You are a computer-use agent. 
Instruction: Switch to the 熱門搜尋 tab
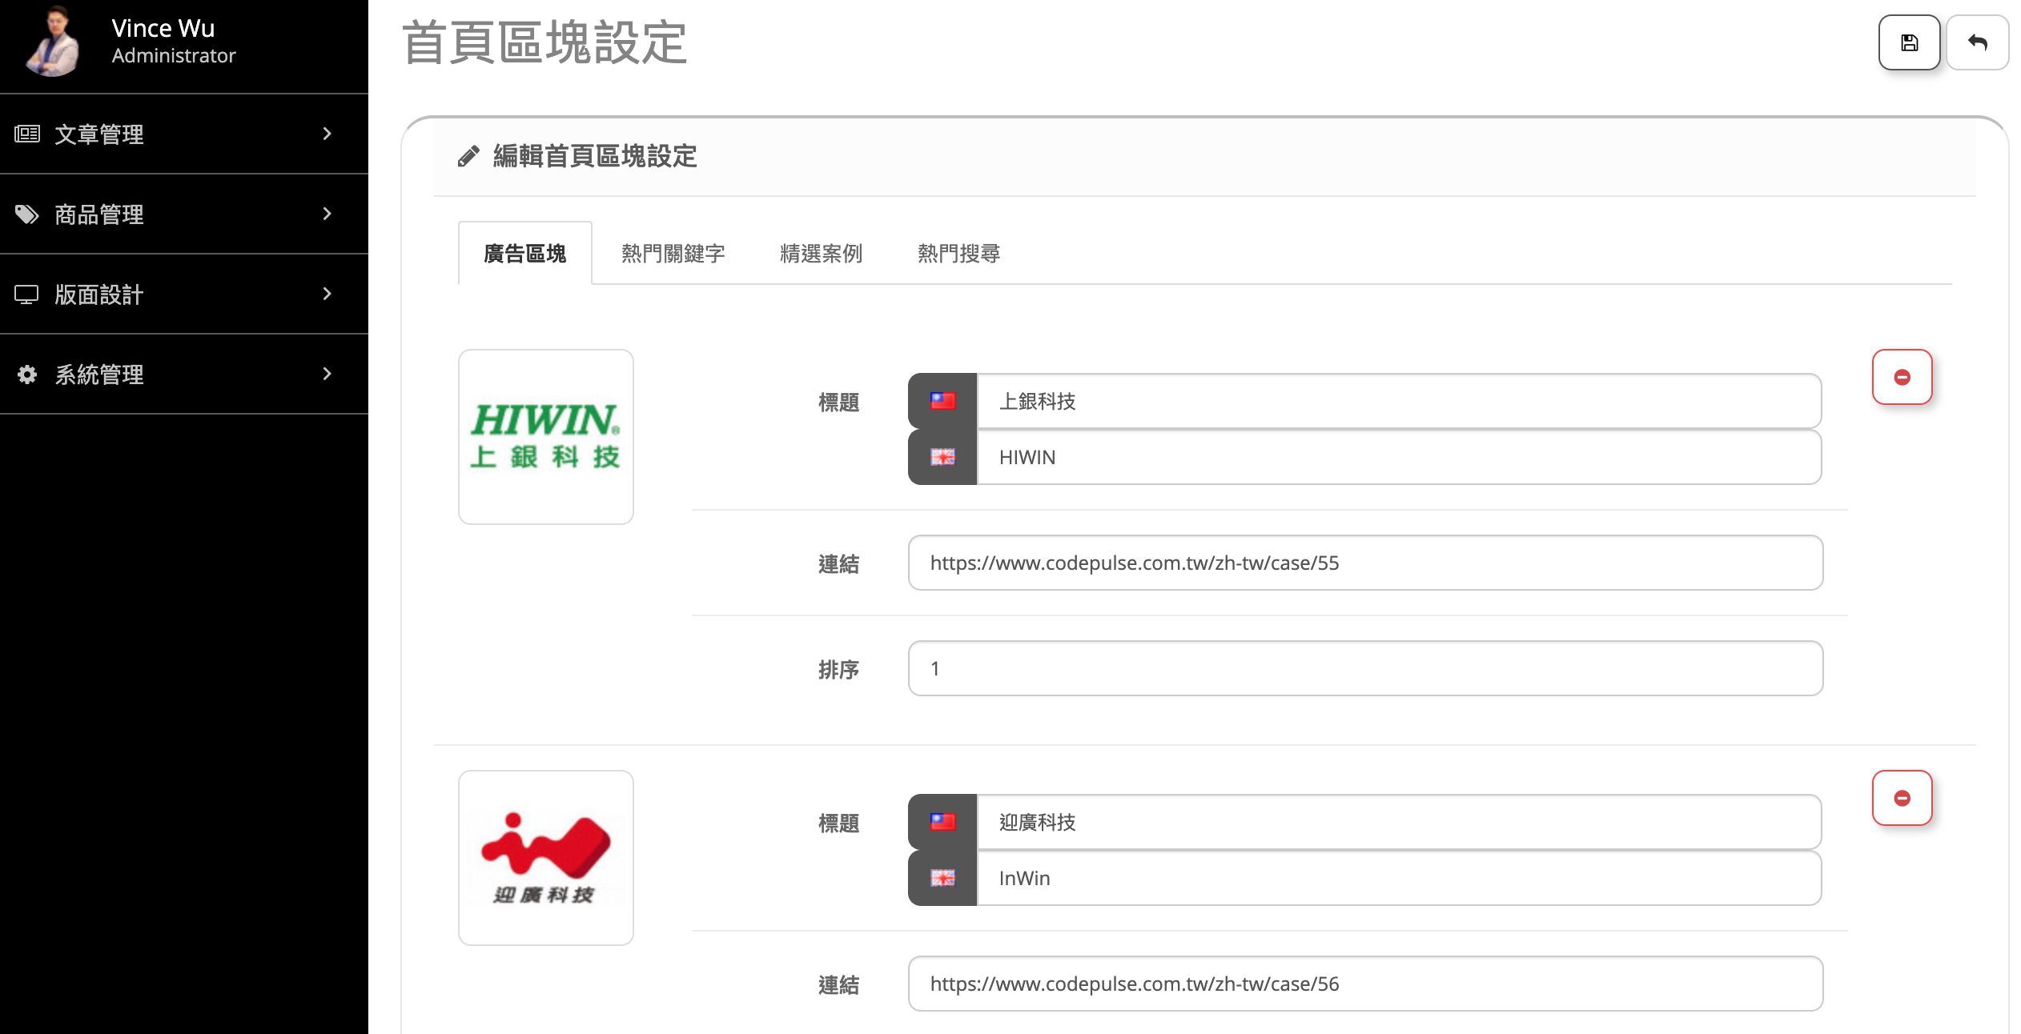pyautogui.click(x=958, y=253)
